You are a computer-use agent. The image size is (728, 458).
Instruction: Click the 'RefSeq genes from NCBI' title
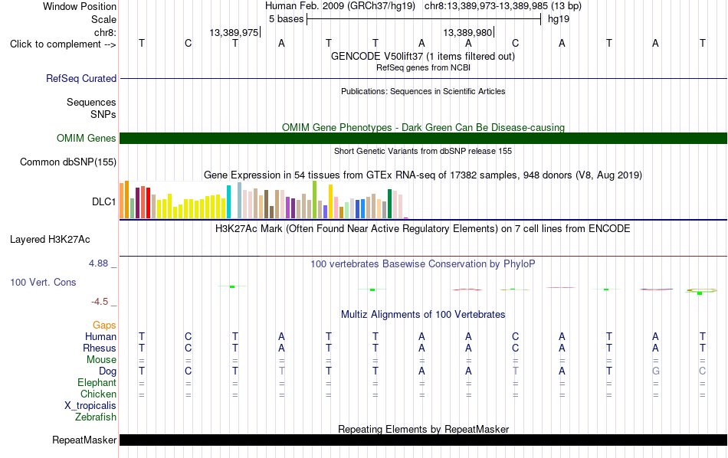tap(423, 67)
